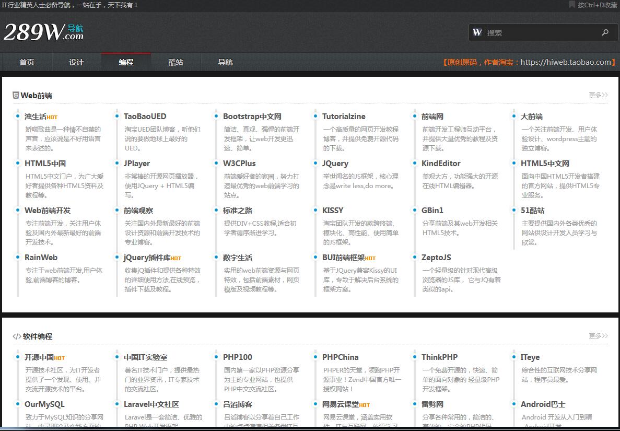The height and width of the screenshot is (431, 620).
Task: Open the ThinkPHP link
Action: (x=439, y=357)
